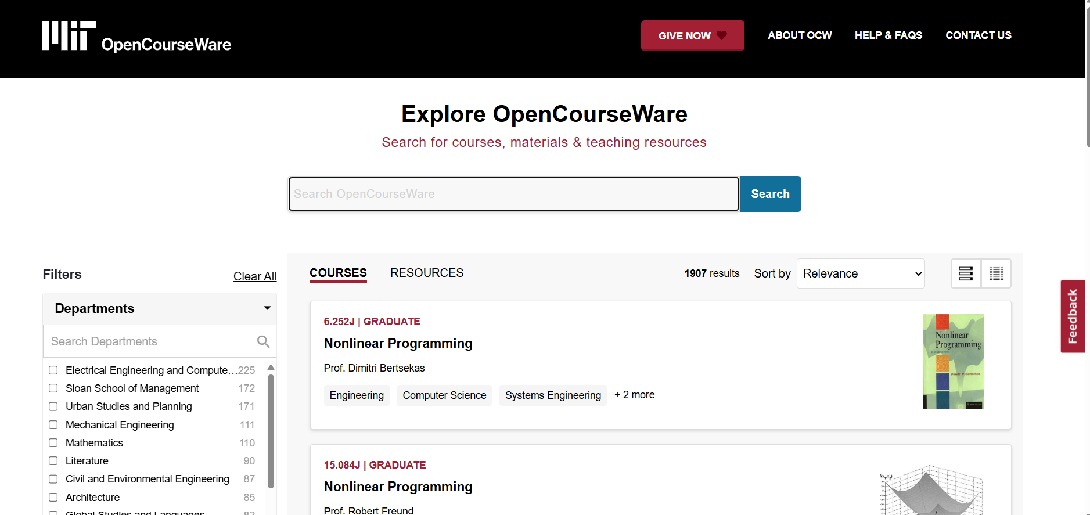
Task: Click the Explore OpenCourseWare heading
Action: (x=544, y=114)
